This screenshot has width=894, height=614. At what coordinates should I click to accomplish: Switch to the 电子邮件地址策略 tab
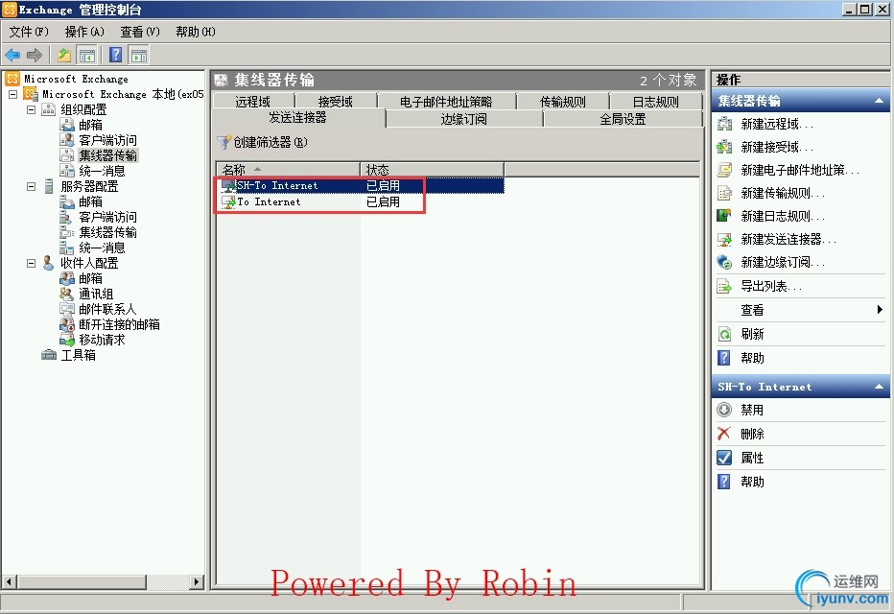coord(446,102)
